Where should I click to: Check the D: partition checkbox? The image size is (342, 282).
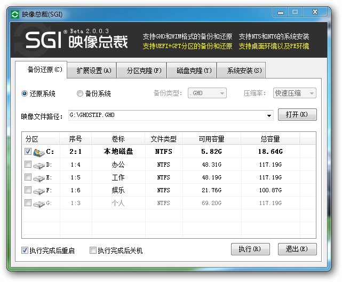click(x=28, y=164)
